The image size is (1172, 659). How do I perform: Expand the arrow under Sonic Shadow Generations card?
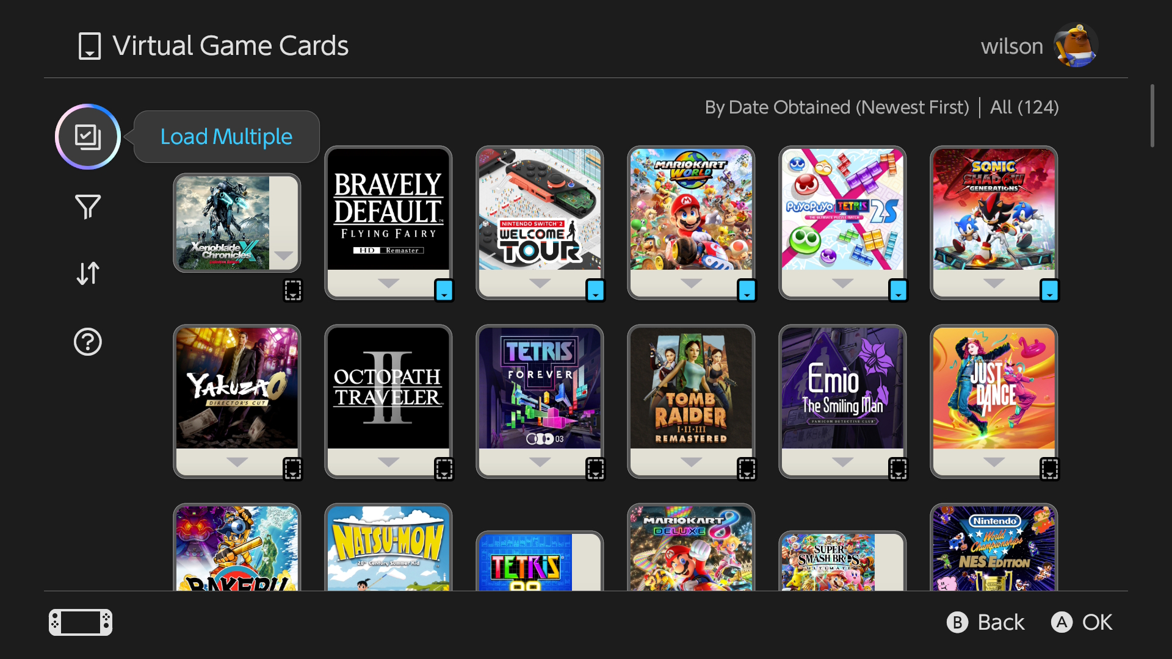click(x=994, y=283)
